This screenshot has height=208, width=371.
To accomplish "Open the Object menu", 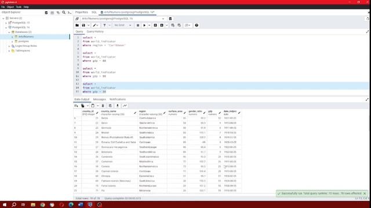I will [10, 7].
